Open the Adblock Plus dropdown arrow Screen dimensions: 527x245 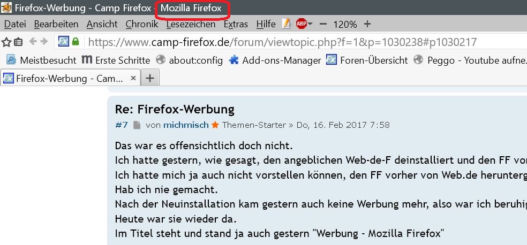[310, 24]
